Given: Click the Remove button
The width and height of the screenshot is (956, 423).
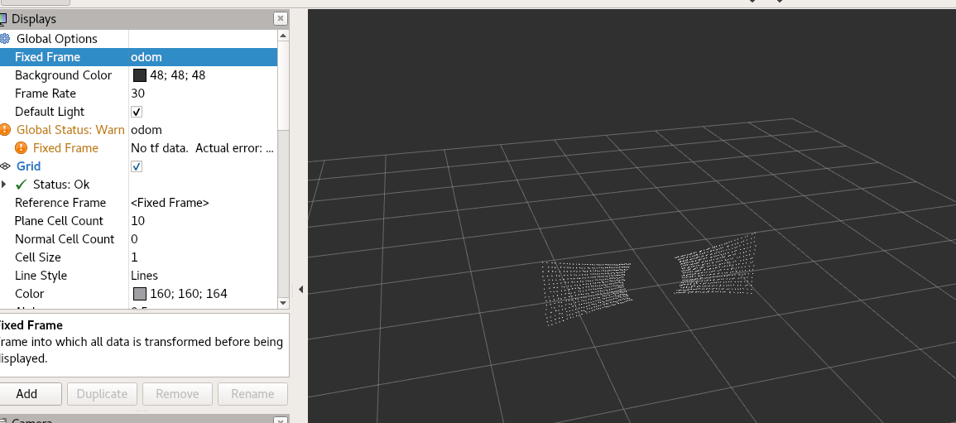Looking at the screenshot, I should click(177, 394).
